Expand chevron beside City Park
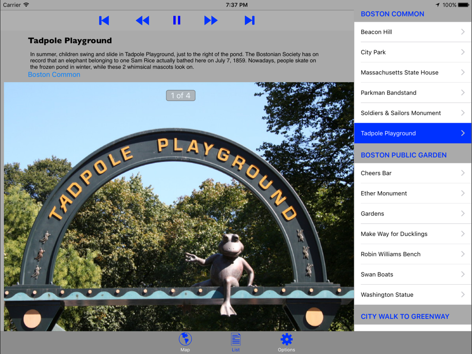This screenshot has height=354, width=472. pos(463,52)
